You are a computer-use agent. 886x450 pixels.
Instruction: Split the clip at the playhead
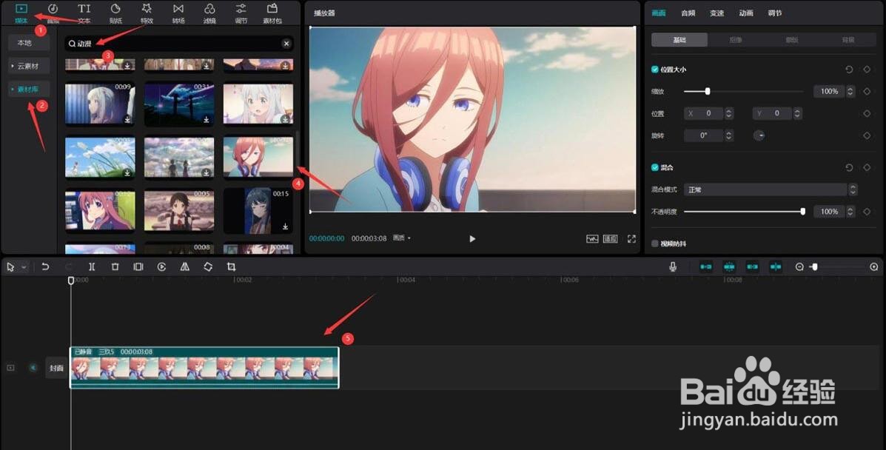pos(92,267)
